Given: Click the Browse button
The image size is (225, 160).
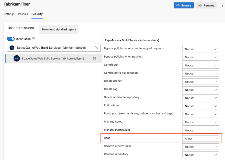Looking at the screenshot, I should pos(183,5).
